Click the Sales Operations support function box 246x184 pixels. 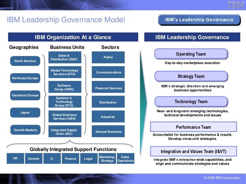point(126,158)
